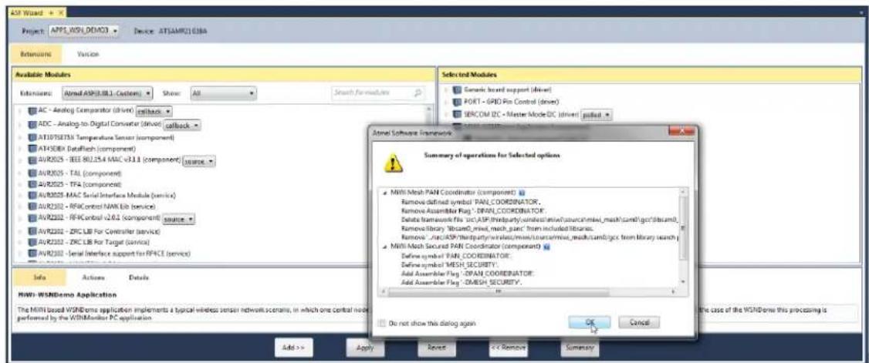869x363 pixels.
Task: Click module icon beside AC - Analog Comparator
Action: coord(32,111)
